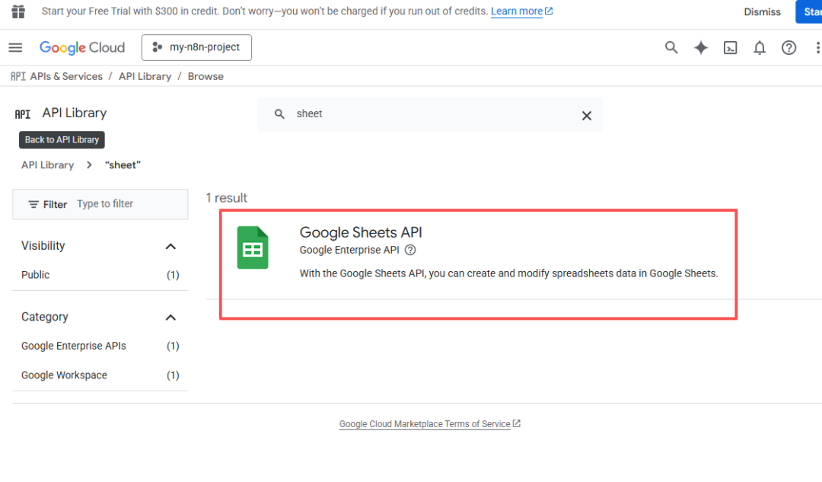The height and width of the screenshot is (482, 822).
Task: Collapse the Category filter section
Action: (x=170, y=318)
